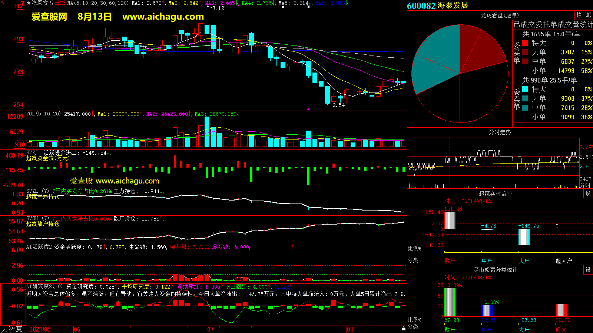Select the 散户 bar in 超赢实时监控
Viewport: 593px width, 333px height.
[x=450, y=220]
